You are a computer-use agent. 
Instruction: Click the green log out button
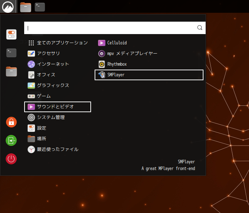tap(11, 141)
